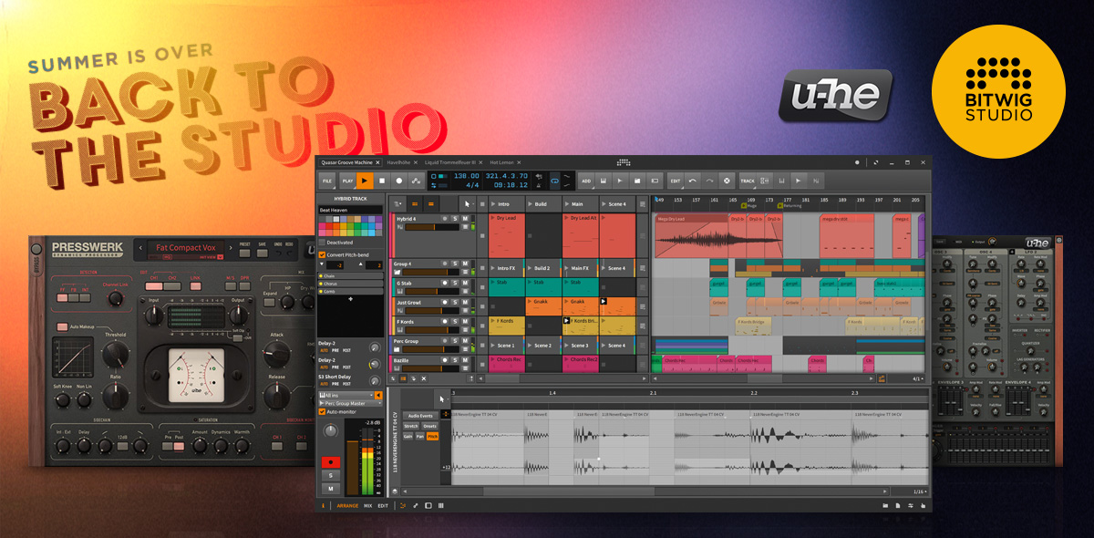Switch to the MIX view at the bottom
The width and height of the screenshot is (1094, 538).
367,505
